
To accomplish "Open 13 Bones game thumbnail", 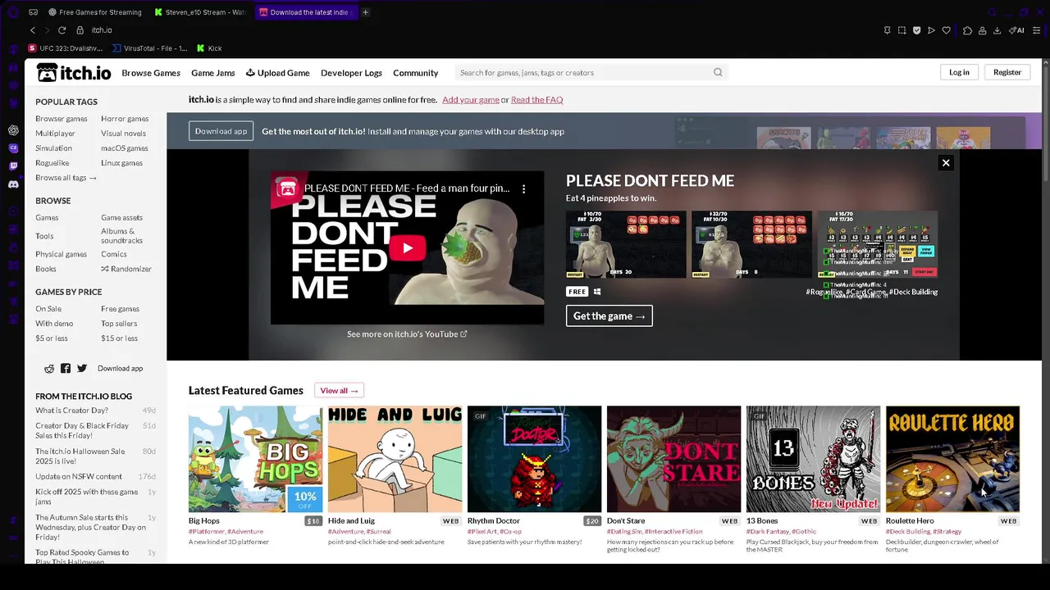I will 813,459.
